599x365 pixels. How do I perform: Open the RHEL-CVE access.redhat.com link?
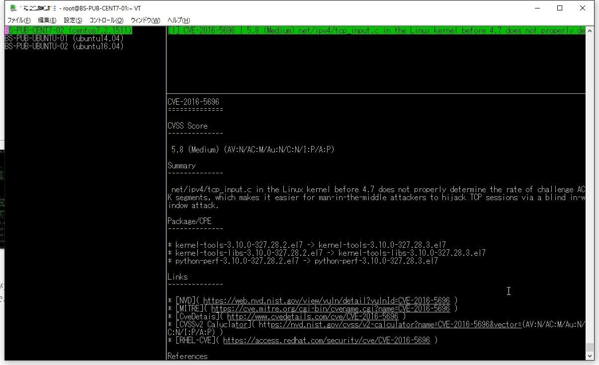tap(327, 340)
